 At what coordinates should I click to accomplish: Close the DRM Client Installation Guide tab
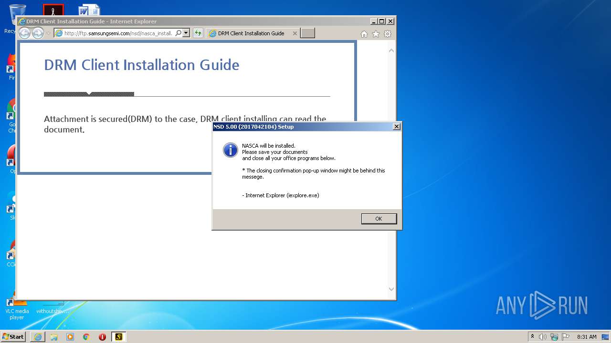coord(295,33)
